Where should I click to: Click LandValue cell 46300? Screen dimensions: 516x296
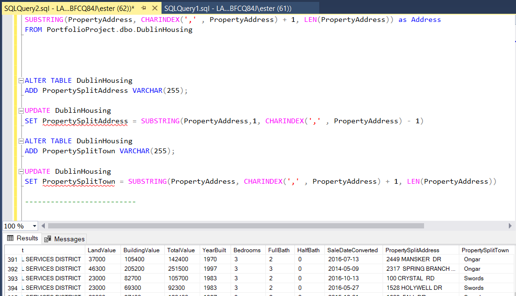click(102, 269)
